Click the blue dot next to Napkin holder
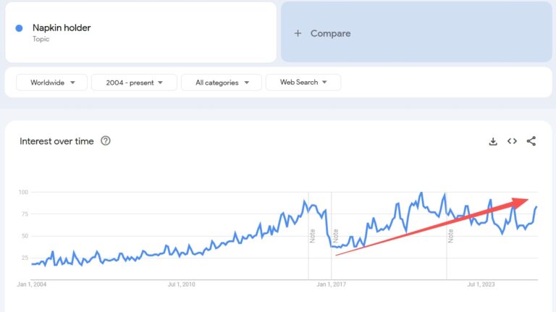Viewport: 556px width, 312px height. click(x=19, y=28)
